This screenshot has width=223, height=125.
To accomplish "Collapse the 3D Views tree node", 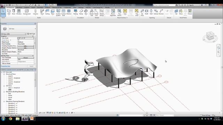I will 4,86.
